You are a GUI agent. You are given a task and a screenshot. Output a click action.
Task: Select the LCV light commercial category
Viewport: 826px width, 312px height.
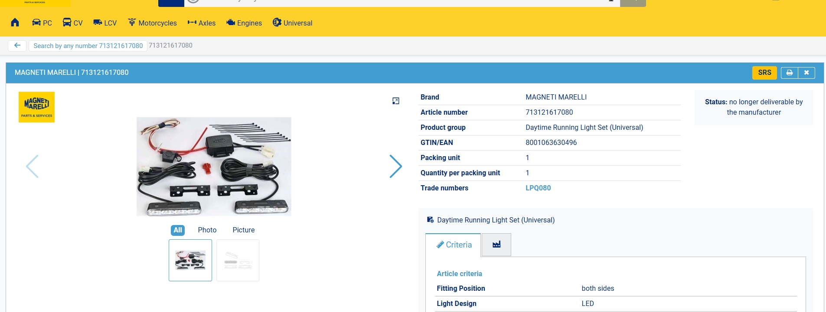[105, 23]
